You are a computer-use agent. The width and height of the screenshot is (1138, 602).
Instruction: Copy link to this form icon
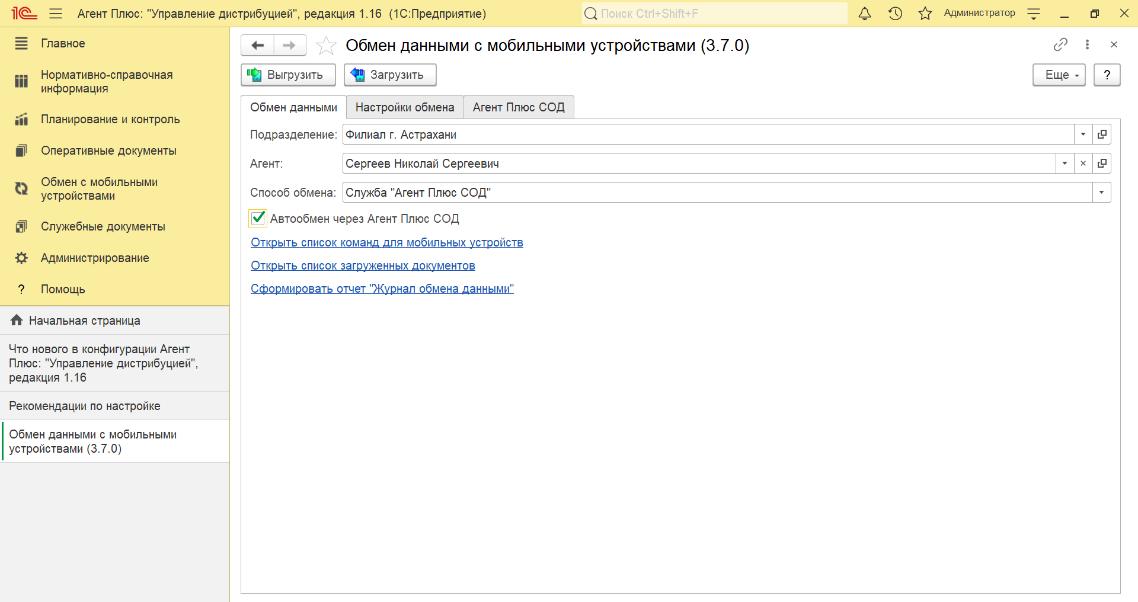click(x=1060, y=44)
